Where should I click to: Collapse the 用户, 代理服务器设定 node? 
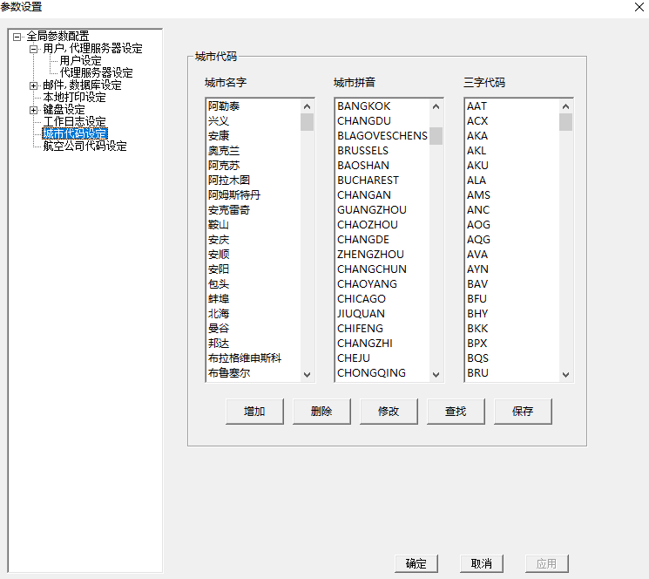(x=34, y=49)
